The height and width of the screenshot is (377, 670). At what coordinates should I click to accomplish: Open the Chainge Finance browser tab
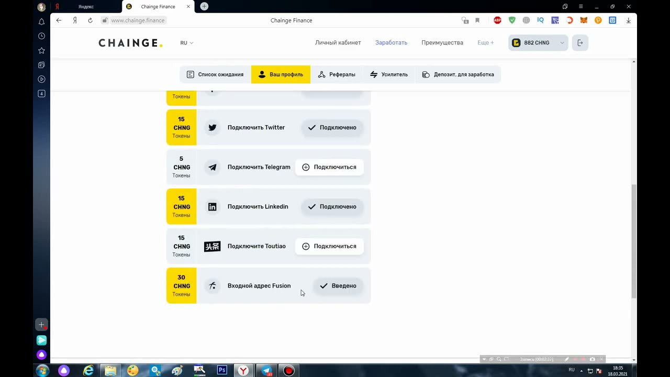tap(158, 6)
